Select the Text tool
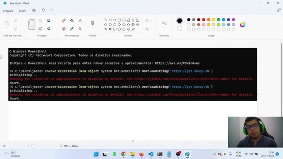This screenshot has height=159, width=283. click(80, 21)
